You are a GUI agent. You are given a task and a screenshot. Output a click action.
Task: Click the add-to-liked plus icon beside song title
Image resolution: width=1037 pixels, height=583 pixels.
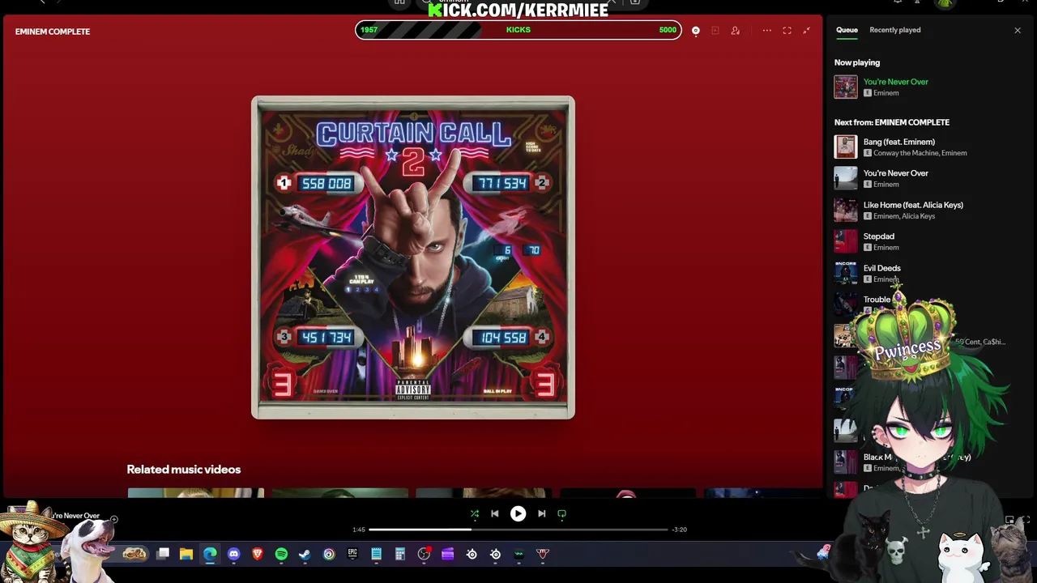tap(114, 519)
